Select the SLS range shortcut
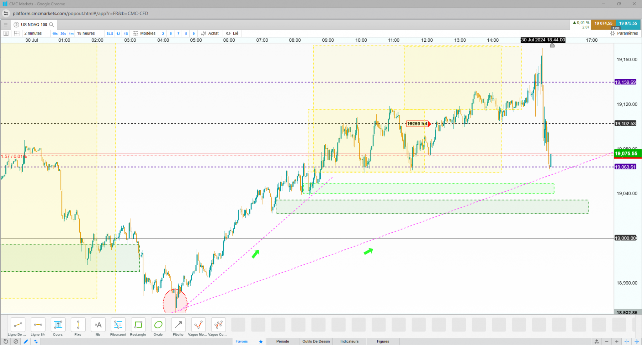The width and height of the screenshot is (642, 345). pyautogui.click(x=110, y=34)
